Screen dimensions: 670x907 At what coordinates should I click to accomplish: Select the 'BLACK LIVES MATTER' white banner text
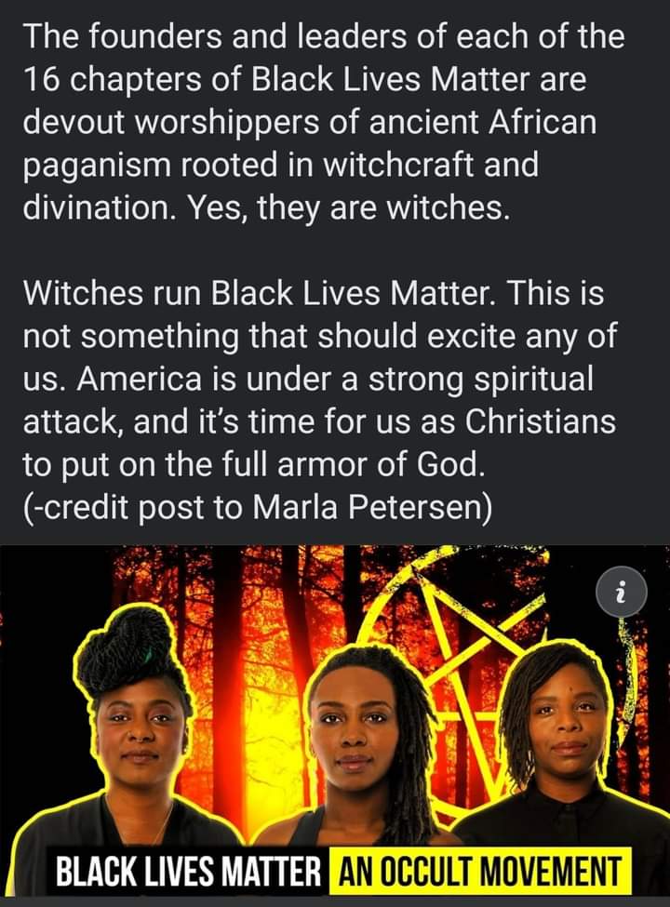click(x=188, y=873)
